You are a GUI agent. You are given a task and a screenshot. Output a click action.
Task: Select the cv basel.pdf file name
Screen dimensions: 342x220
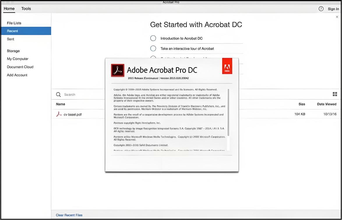tap(73, 114)
